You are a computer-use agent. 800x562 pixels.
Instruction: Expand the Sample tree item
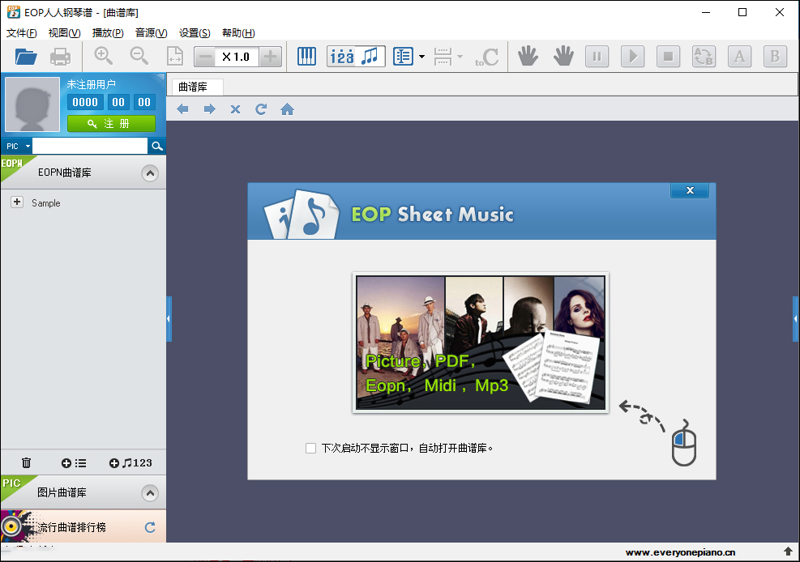[17, 202]
